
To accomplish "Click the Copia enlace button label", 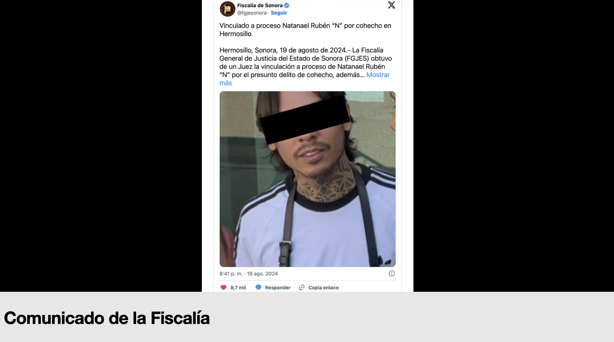I will click(x=323, y=288).
